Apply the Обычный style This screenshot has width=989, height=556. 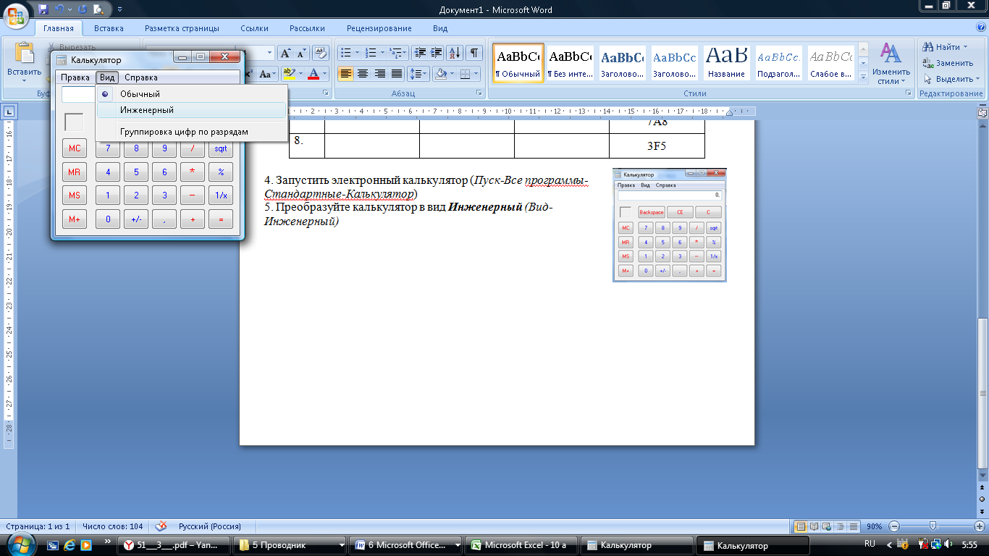[518, 64]
